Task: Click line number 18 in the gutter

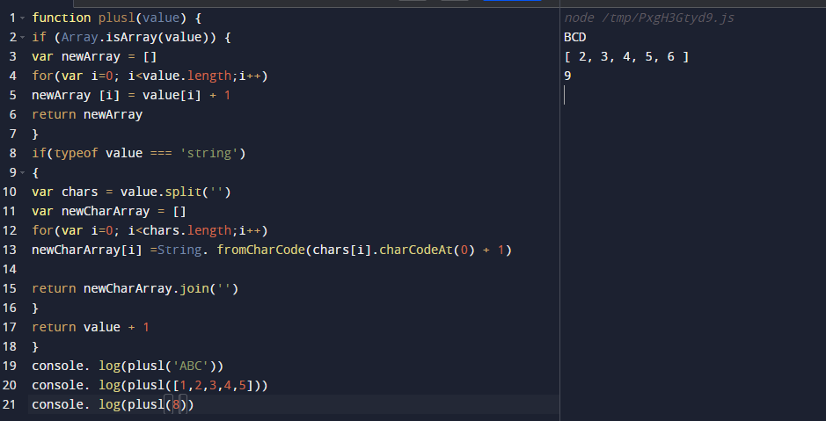Action: pos(10,347)
